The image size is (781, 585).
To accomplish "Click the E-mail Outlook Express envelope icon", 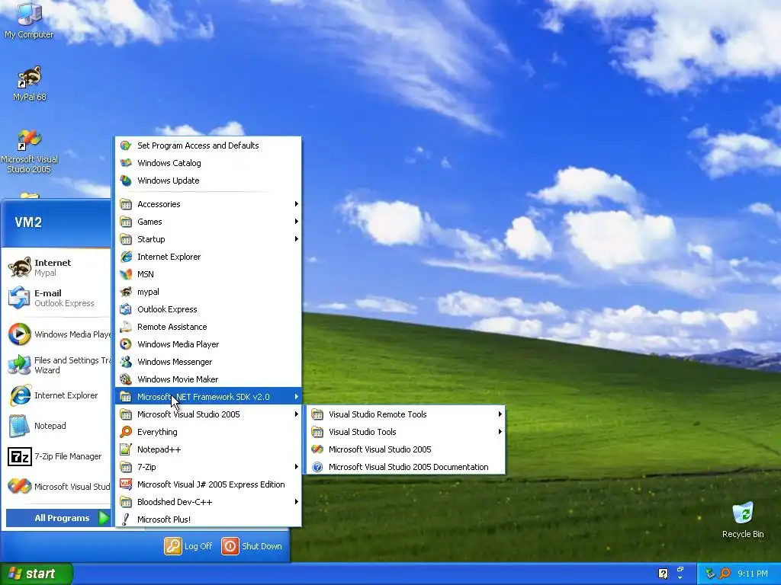I will pyautogui.click(x=19, y=298).
